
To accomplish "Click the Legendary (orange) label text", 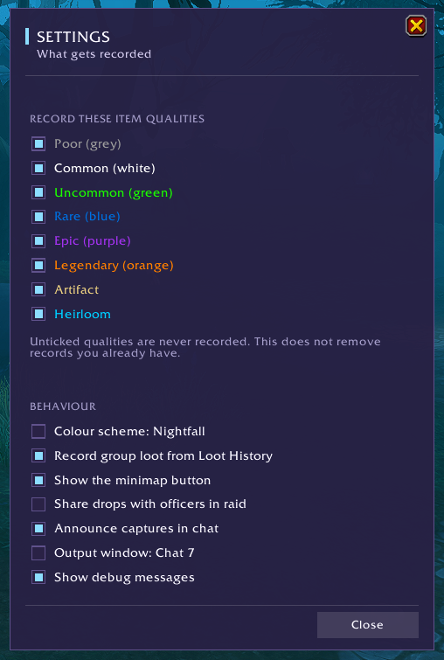I will pyautogui.click(x=114, y=266).
